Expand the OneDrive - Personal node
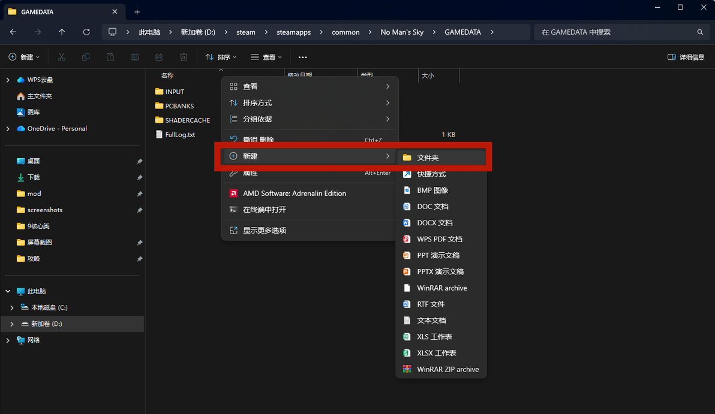Screen dimensions: 715x414 tap(8, 129)
